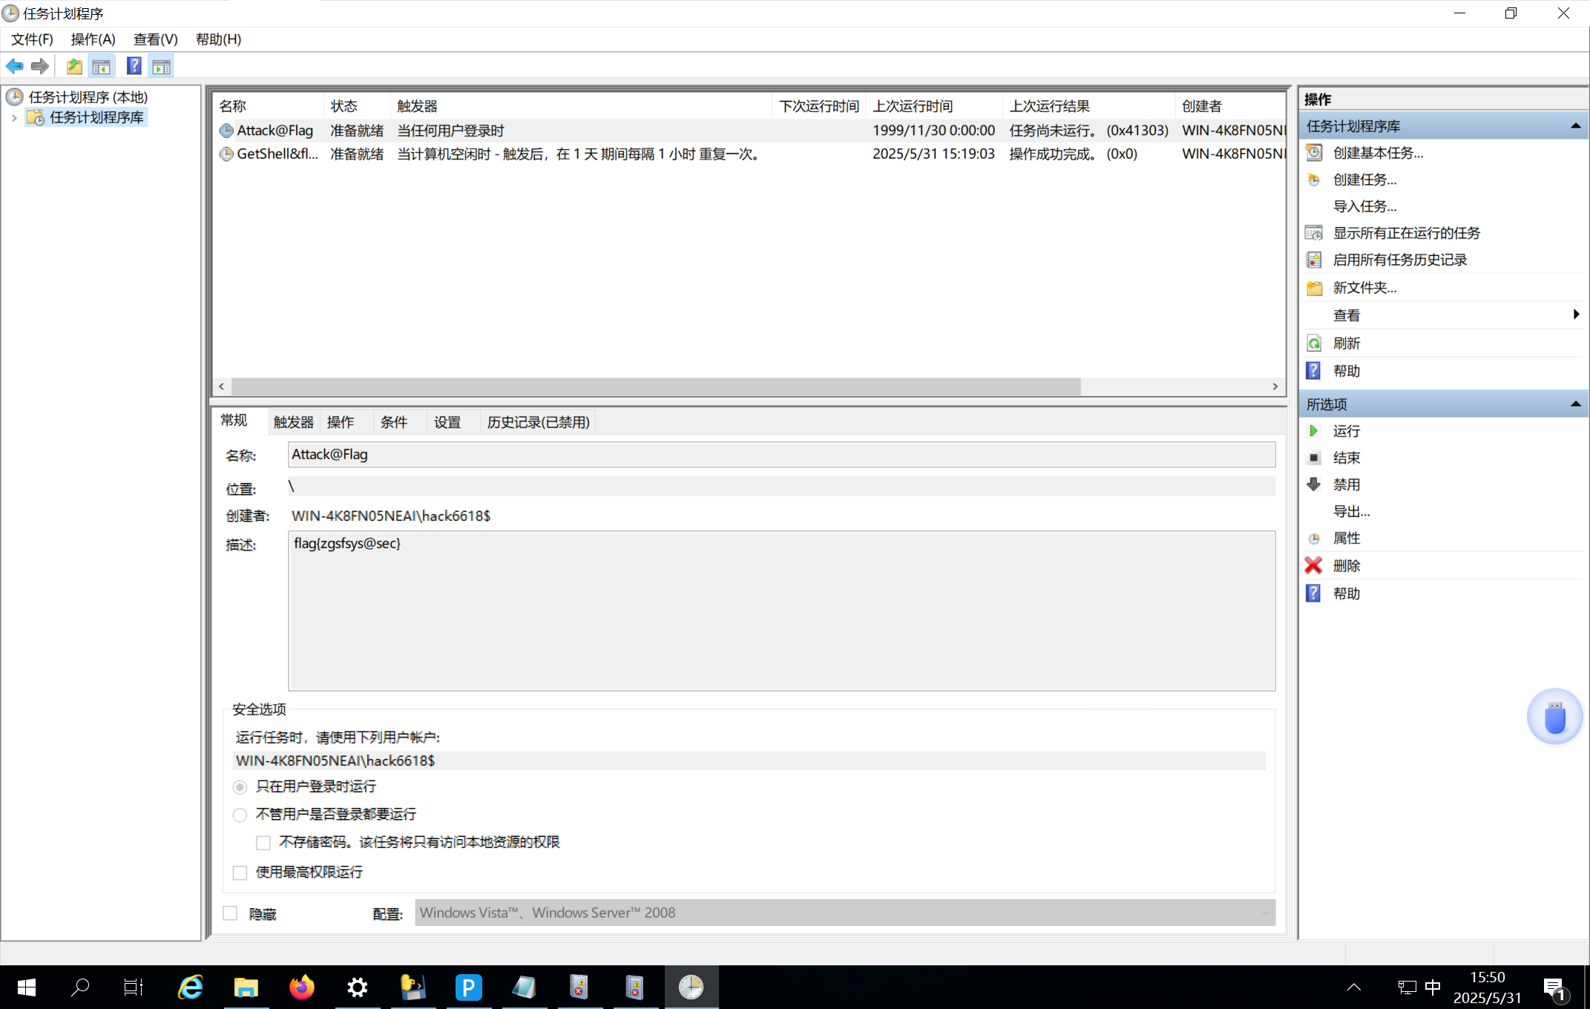Click the 导入任务... action link
The width and height of the screenshot is (1590, 1009).
pos(1364,206)
